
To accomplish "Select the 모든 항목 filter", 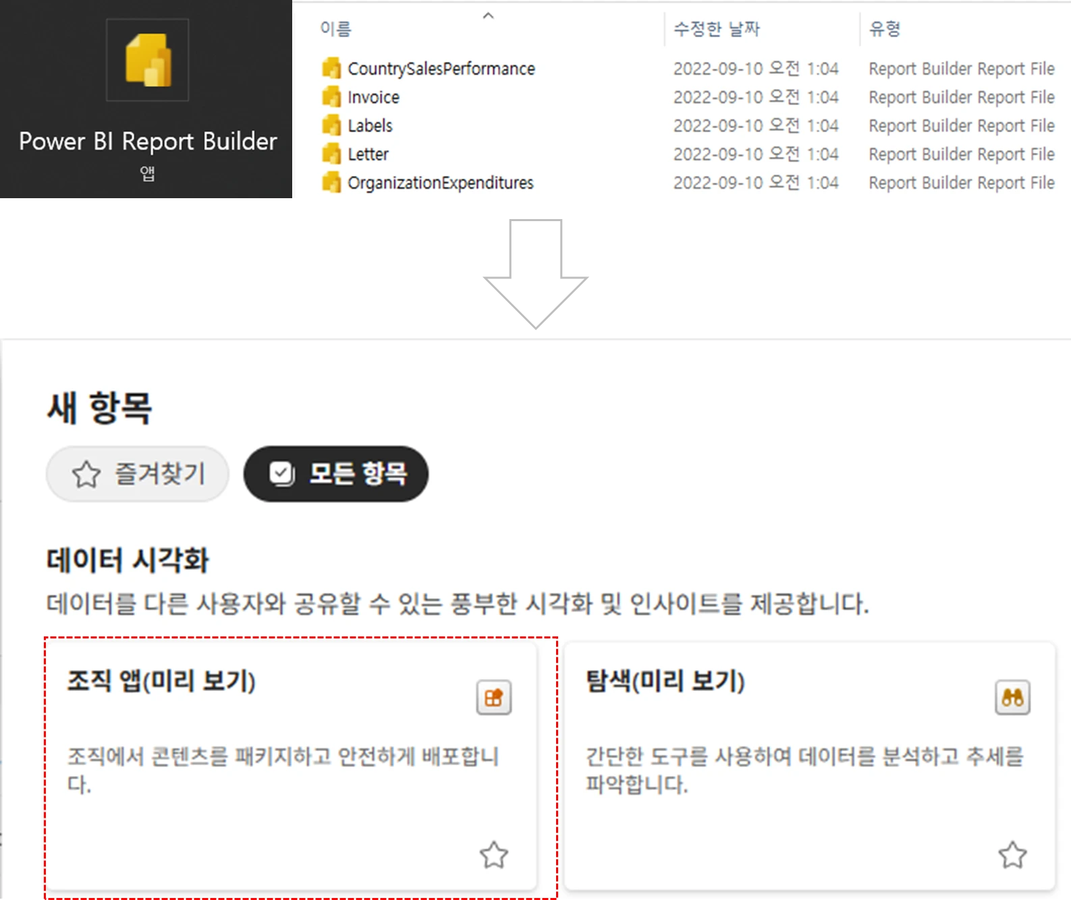I will [x=336, y=474].
